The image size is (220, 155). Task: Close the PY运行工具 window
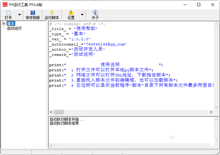coord(212,4)
